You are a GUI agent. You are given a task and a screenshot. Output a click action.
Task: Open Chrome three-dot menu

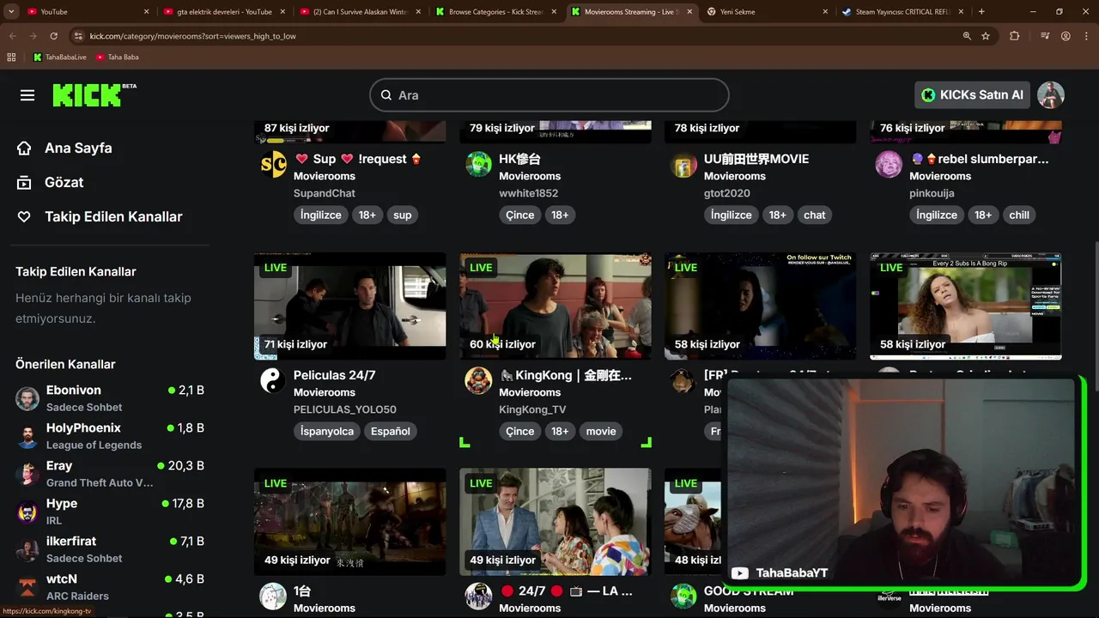click(x=1086, y=36)
